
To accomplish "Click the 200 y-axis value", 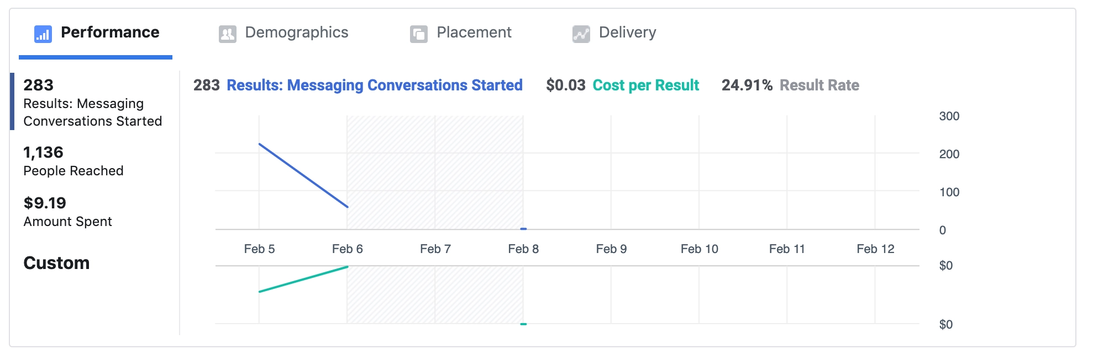I will coord(949,154).
